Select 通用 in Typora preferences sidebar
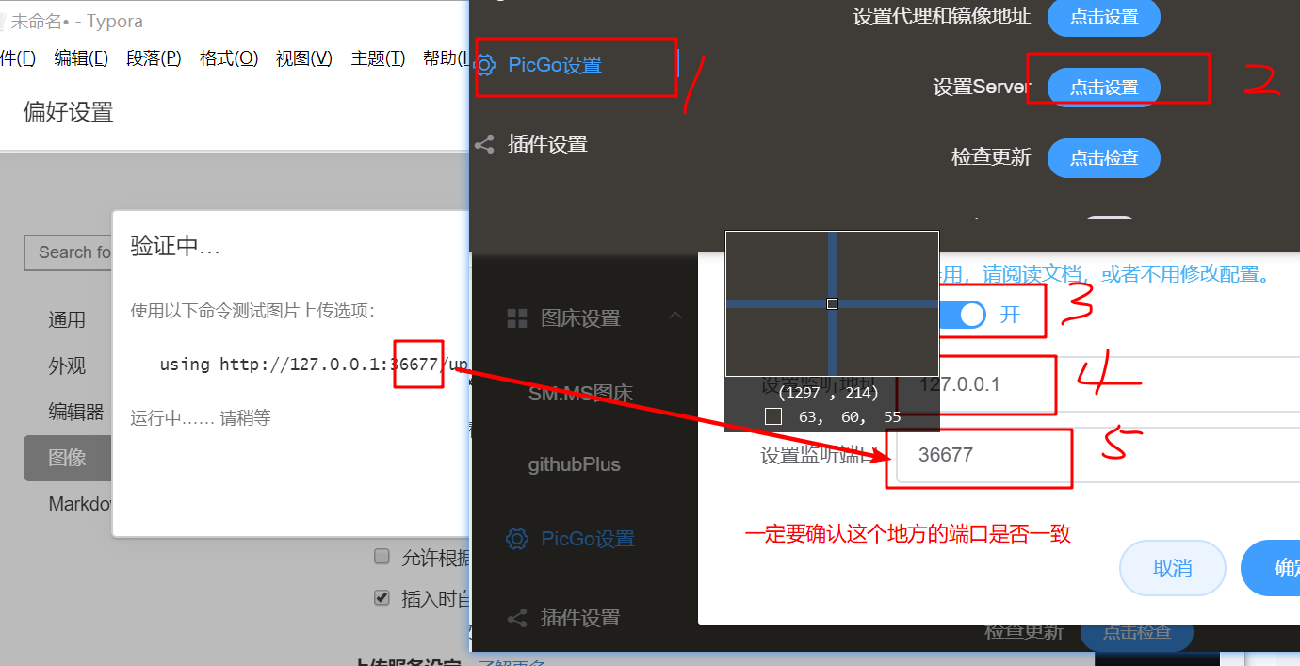 [x=67, y=320]
